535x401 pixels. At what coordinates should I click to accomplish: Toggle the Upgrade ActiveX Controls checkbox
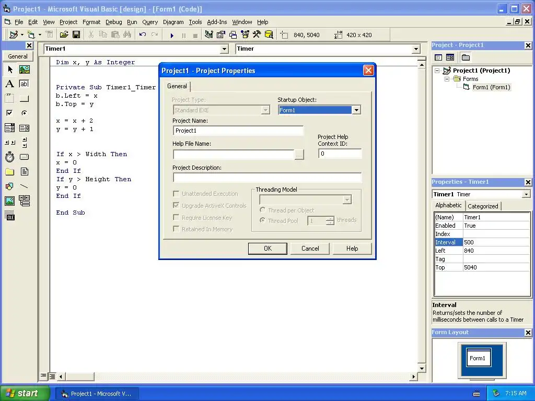(x=176, y=205)
